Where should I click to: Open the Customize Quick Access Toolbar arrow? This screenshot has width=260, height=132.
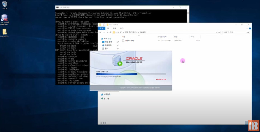click(110, 25)
